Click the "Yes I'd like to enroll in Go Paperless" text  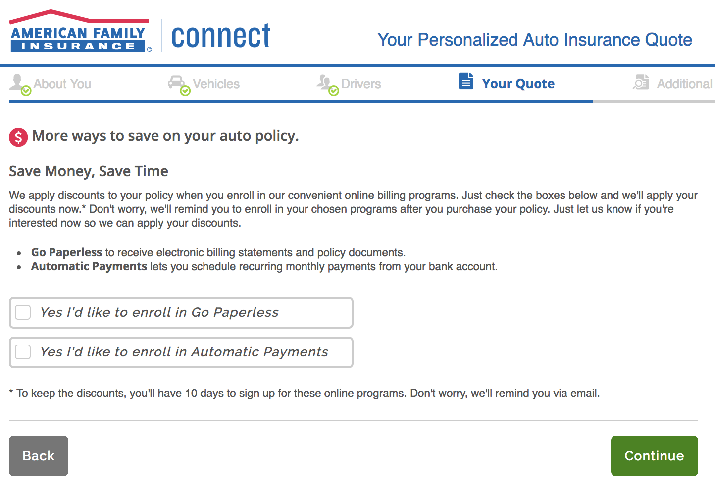[x=159, y=312]
